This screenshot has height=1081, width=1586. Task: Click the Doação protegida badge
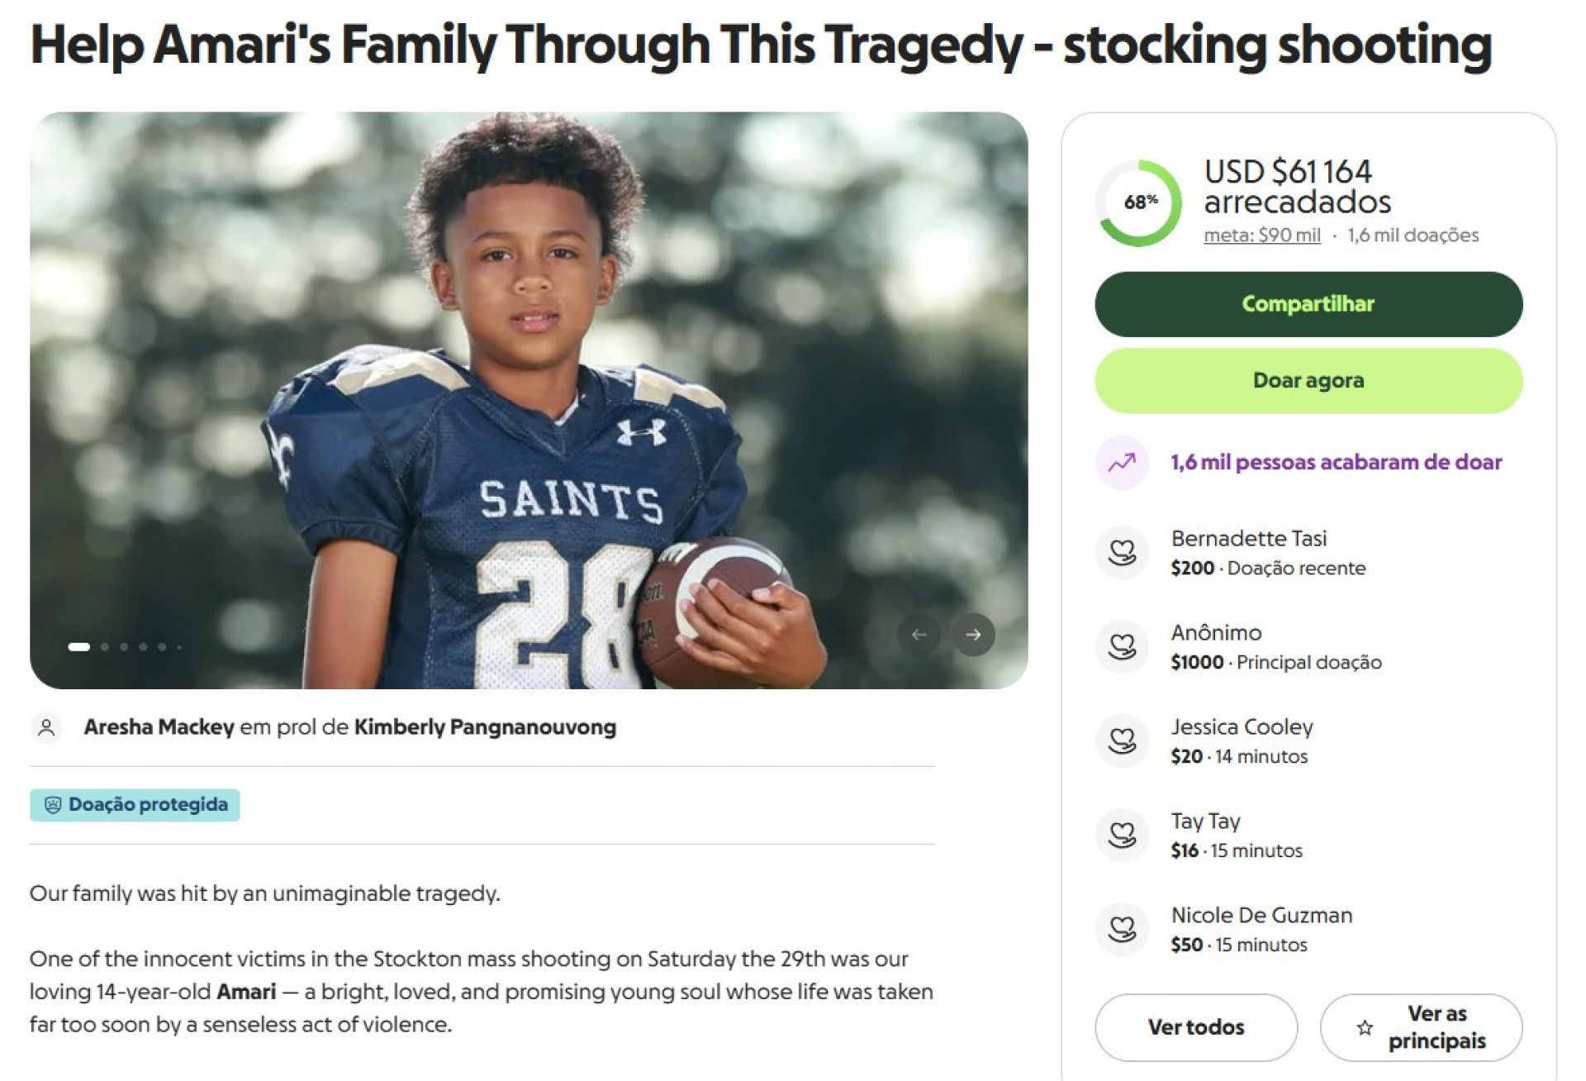135,805
